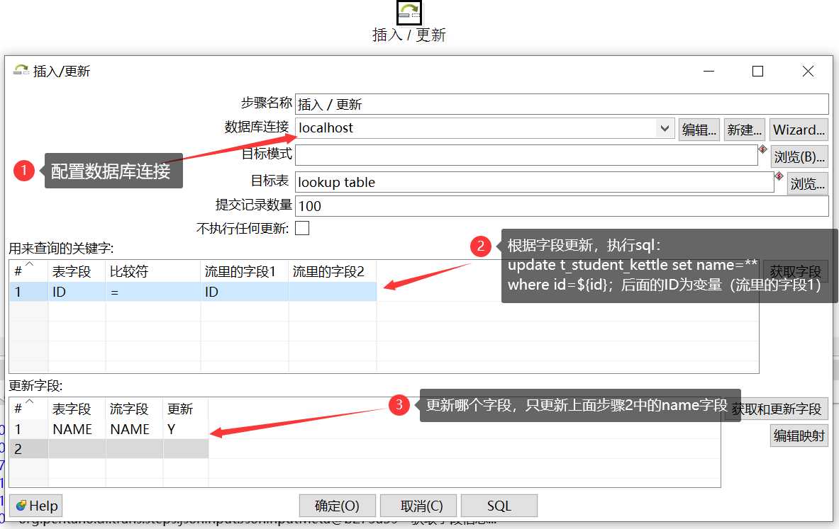Image resolution: width=839 pixels, height=529 pixels.
Task: Click the 获取和更新字段 button
Action: coord(777,409)
